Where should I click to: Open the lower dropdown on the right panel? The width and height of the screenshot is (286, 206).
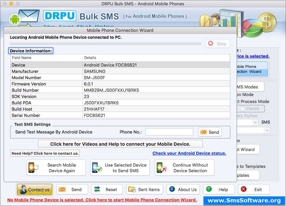click(x=267, y=130)
